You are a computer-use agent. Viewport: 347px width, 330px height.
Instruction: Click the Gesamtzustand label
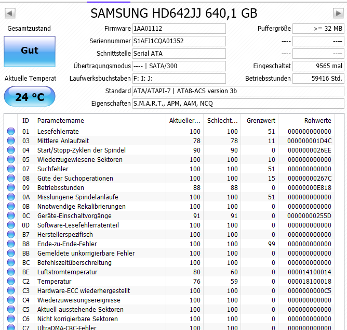tap(29, 29)
